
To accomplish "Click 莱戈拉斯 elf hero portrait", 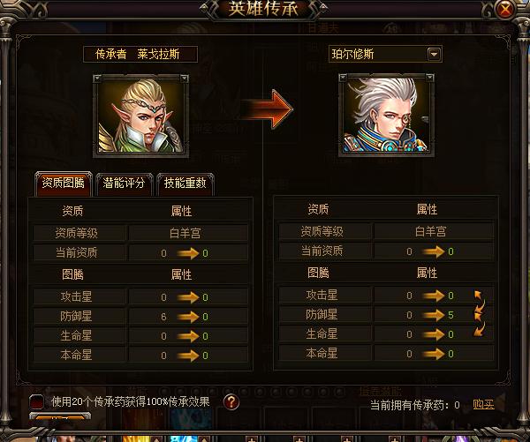I will [141, 116].
